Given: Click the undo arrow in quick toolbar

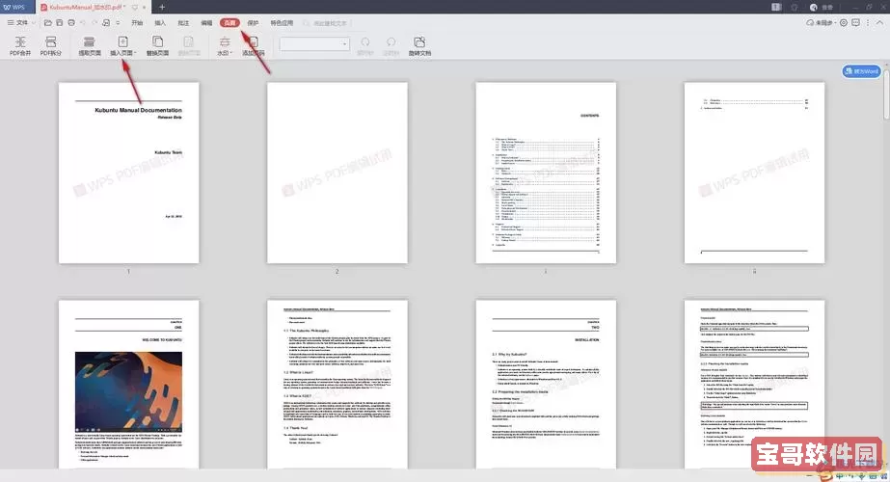Looking at the screenshot, I should coord(83,23).
